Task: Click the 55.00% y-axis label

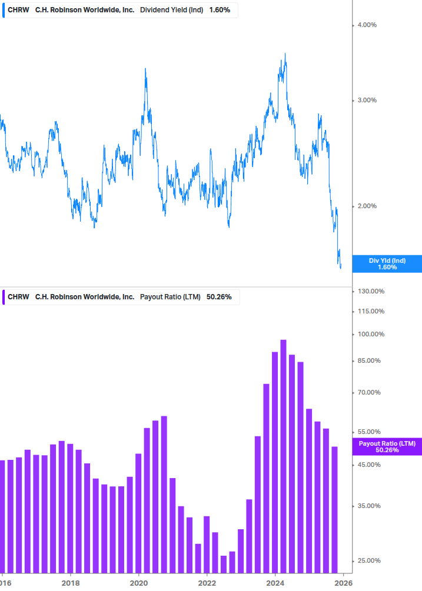Action: click(369, 432)
